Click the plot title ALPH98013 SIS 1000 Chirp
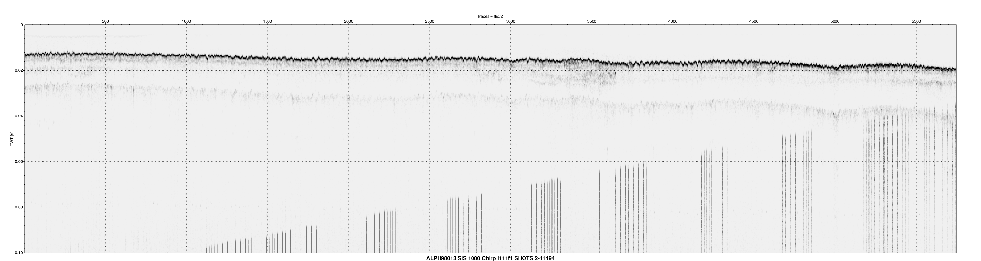This screenshot has height=261, width=981. pyautogui.click(x=490, y=258)
